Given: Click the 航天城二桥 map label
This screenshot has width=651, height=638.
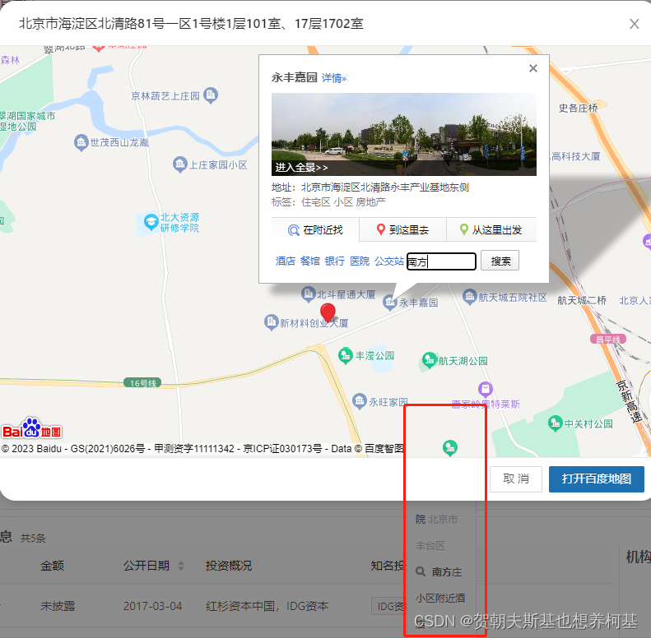Looking at the screenshot, I should pyautogui.click(x=582, y=300).
